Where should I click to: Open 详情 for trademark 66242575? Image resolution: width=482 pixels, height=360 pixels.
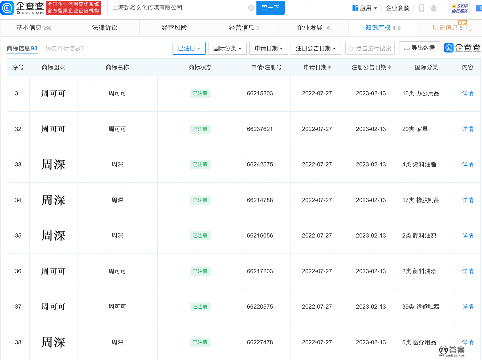coord(468,165)
